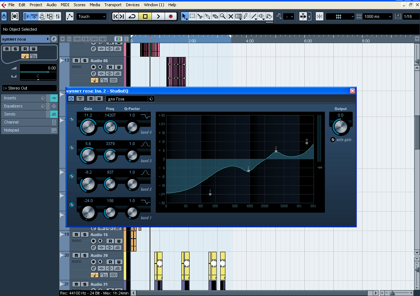
Task: Toggle Autoscroll icon
Action: tap(303, 16)
